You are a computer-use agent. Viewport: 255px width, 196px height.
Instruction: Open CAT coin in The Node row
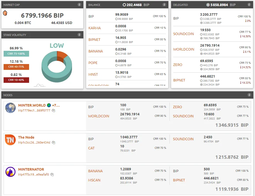pos(91,148)
